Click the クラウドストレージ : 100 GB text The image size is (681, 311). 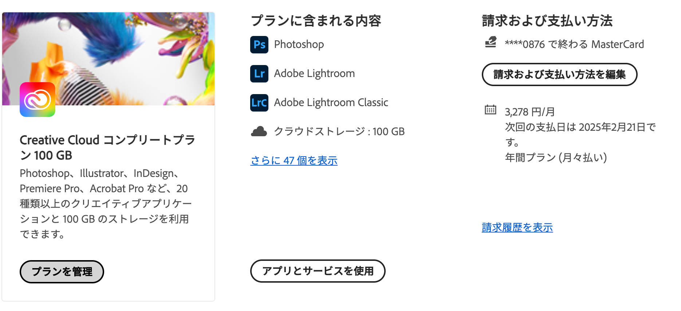[x=339, y=132]
